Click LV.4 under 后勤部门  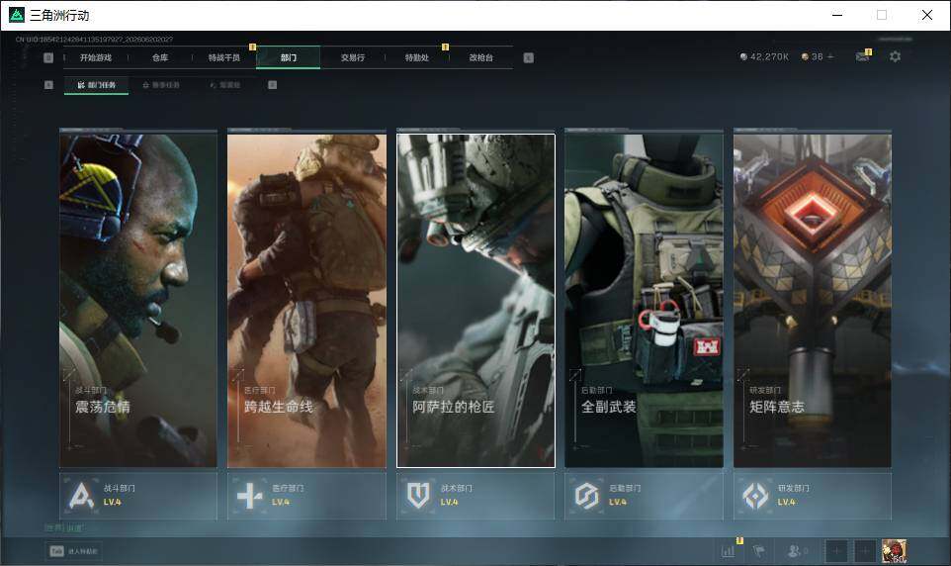click(x=618, y=503)
